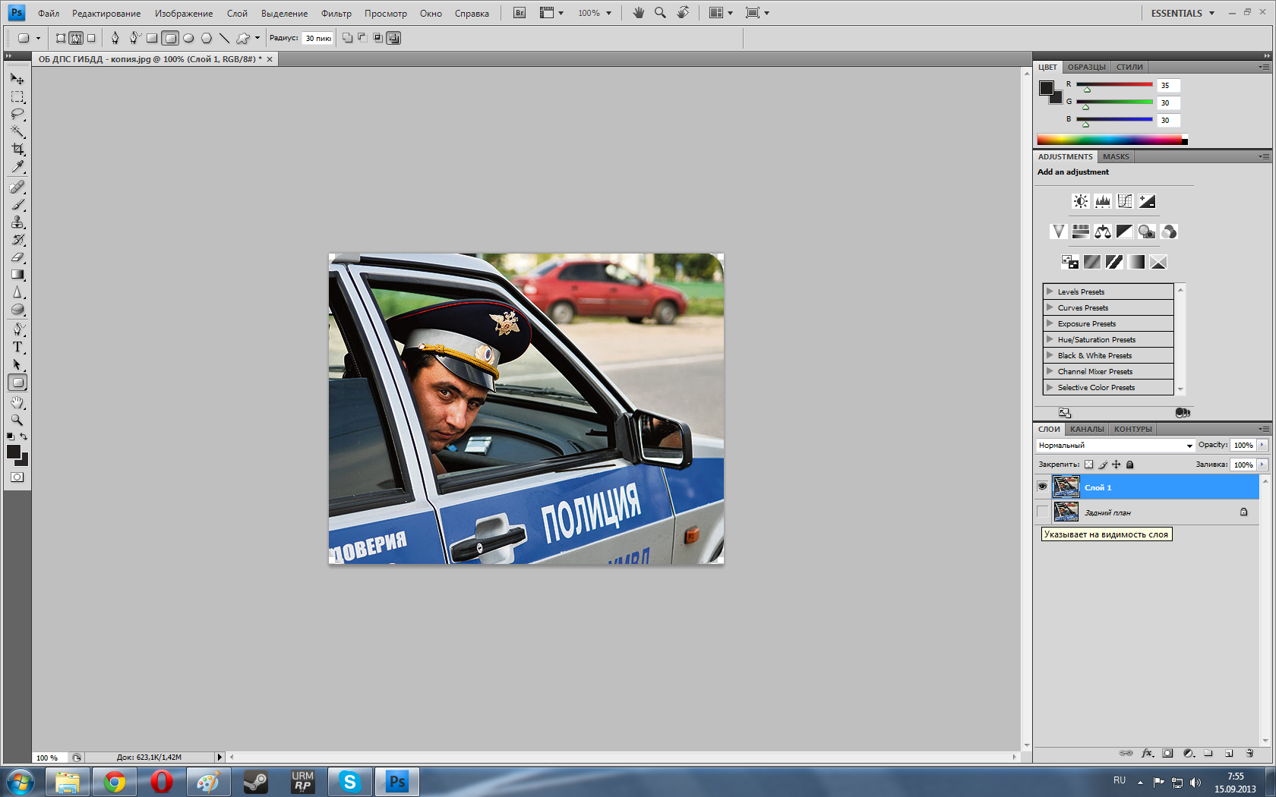Add a Threshold adjustment

[1114, 262]
